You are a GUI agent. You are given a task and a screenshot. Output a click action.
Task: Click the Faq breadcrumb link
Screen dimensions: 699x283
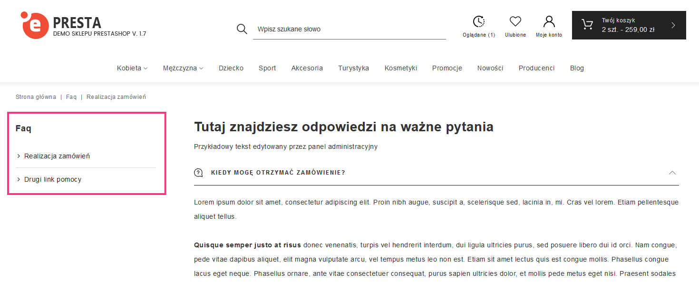point(71,97)
